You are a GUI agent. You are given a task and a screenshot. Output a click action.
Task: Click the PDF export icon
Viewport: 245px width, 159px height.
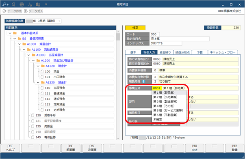30,4
